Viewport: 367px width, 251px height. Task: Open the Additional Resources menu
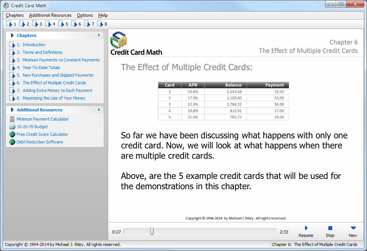[x=50, y=15]
